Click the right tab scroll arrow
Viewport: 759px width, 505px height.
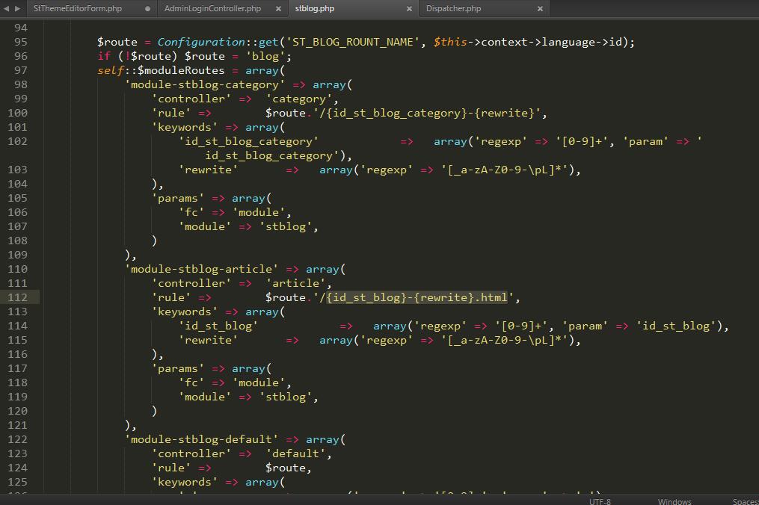pyautogui.click(x=18, y=9)
